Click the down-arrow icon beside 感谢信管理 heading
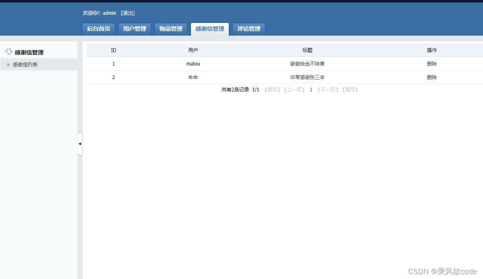The image size is (483, 279). pyautogui.click(x=9, y=52)
